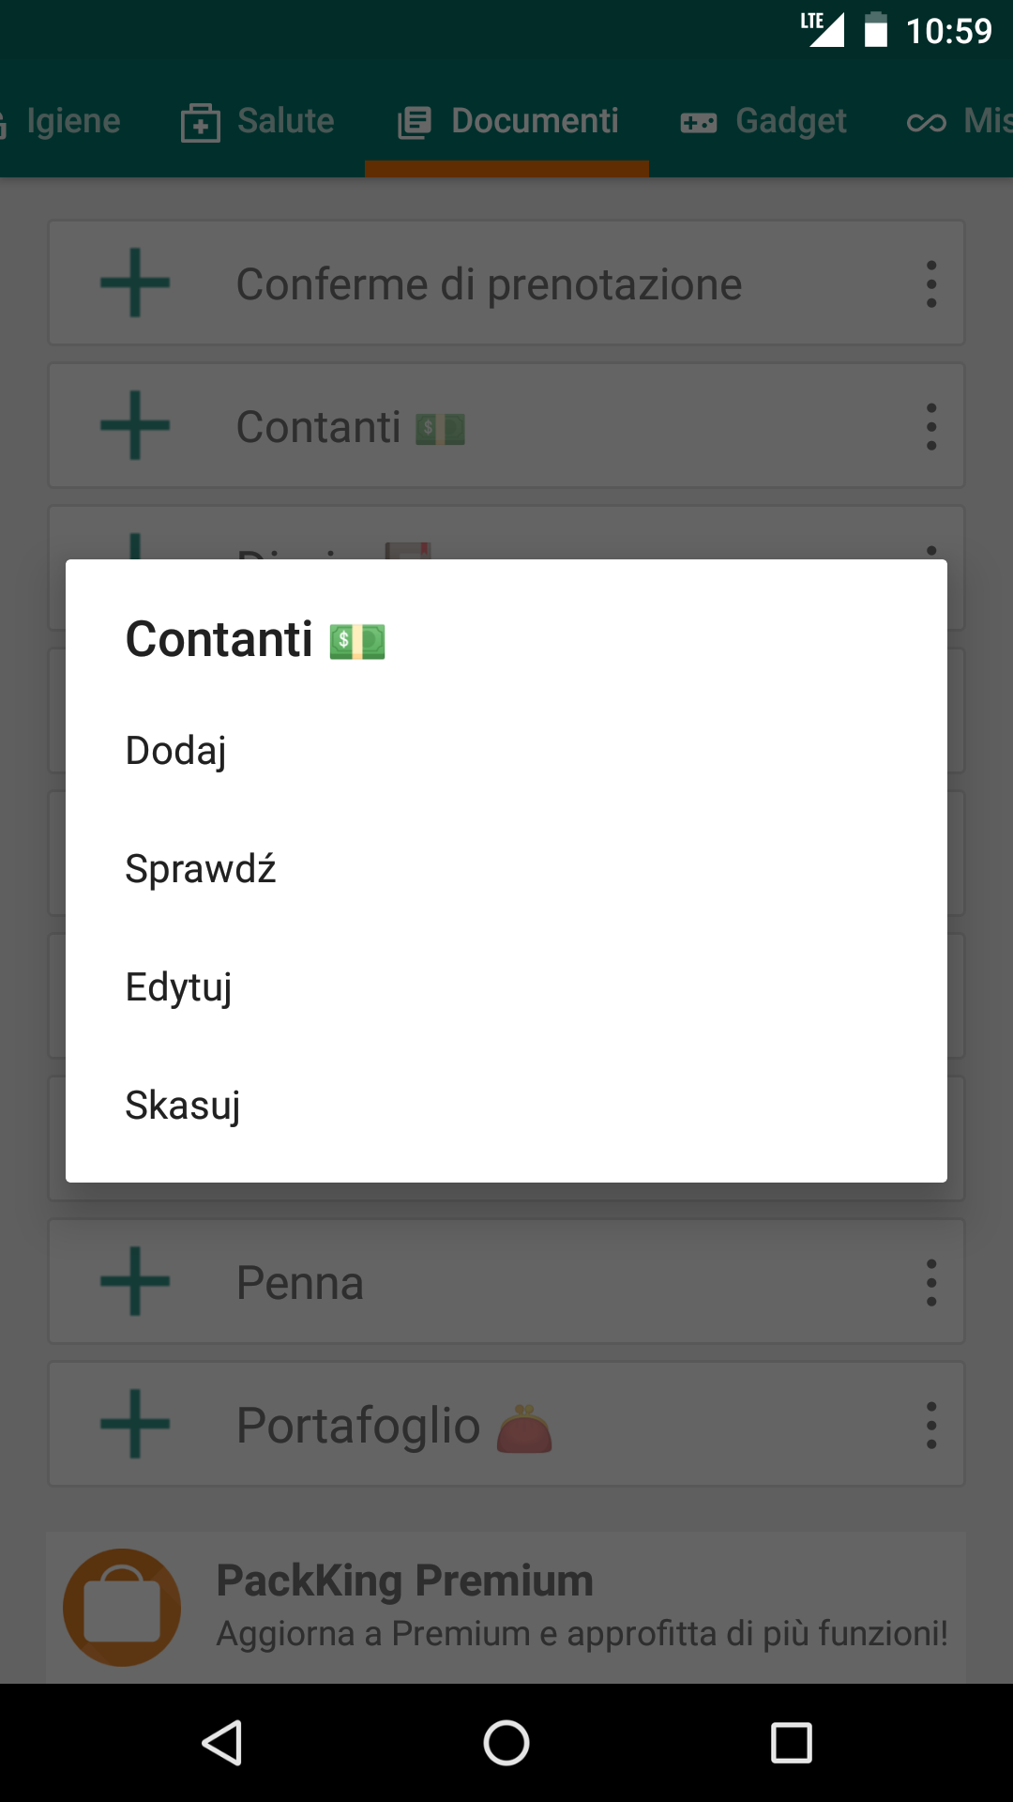Screen dimensions: 1013x1802
Task: Tap the PackKing Premium suitcase icon
Action: tap(122, 1607)
